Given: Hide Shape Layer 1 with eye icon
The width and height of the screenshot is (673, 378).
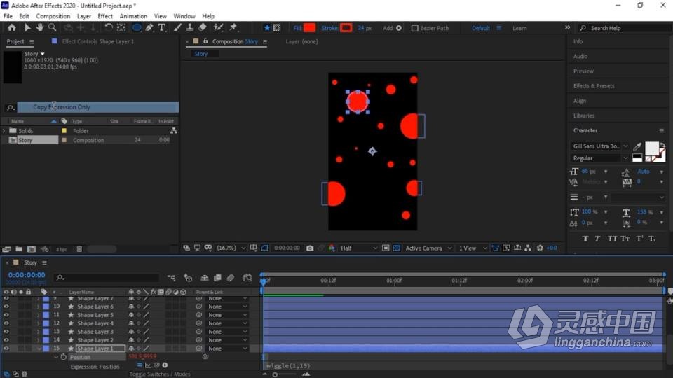Looking at the screenshot, I should [6, 349].
